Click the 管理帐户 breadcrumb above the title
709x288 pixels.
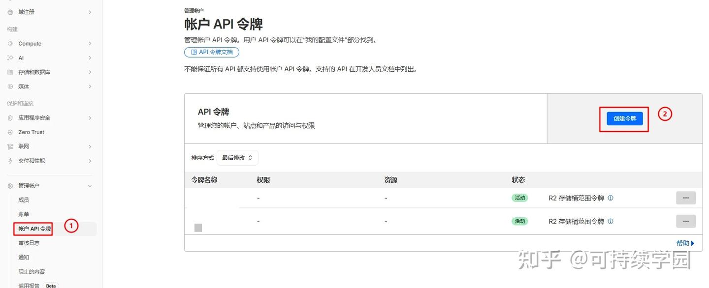pyautogui.click(x=194, y=10)
